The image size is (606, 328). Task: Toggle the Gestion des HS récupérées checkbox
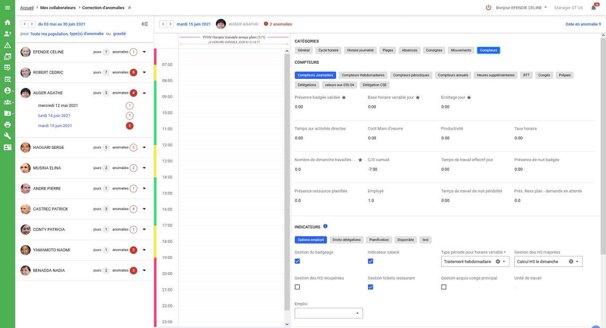coord(297,287)
